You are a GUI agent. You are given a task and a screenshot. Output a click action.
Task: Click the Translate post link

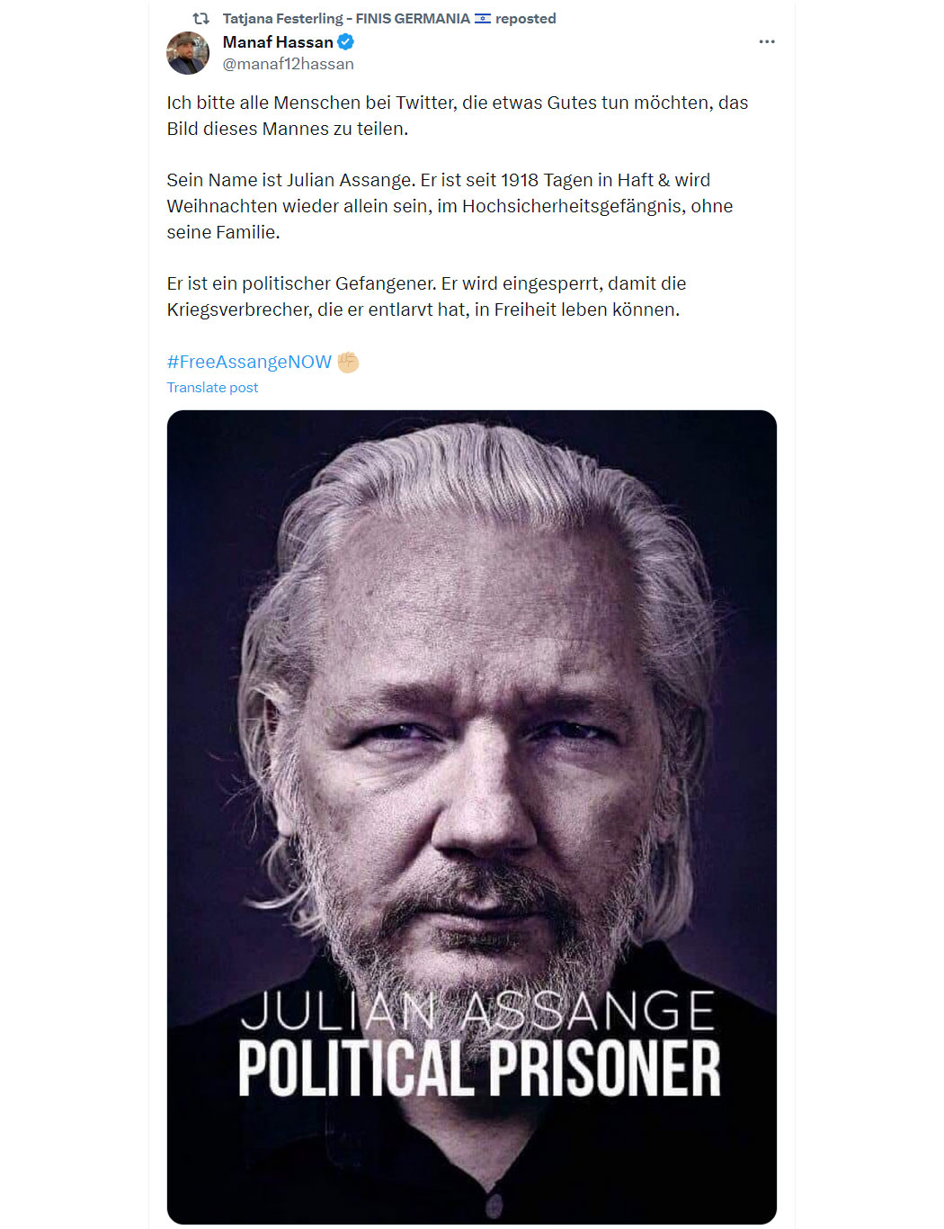coord(212,387)
